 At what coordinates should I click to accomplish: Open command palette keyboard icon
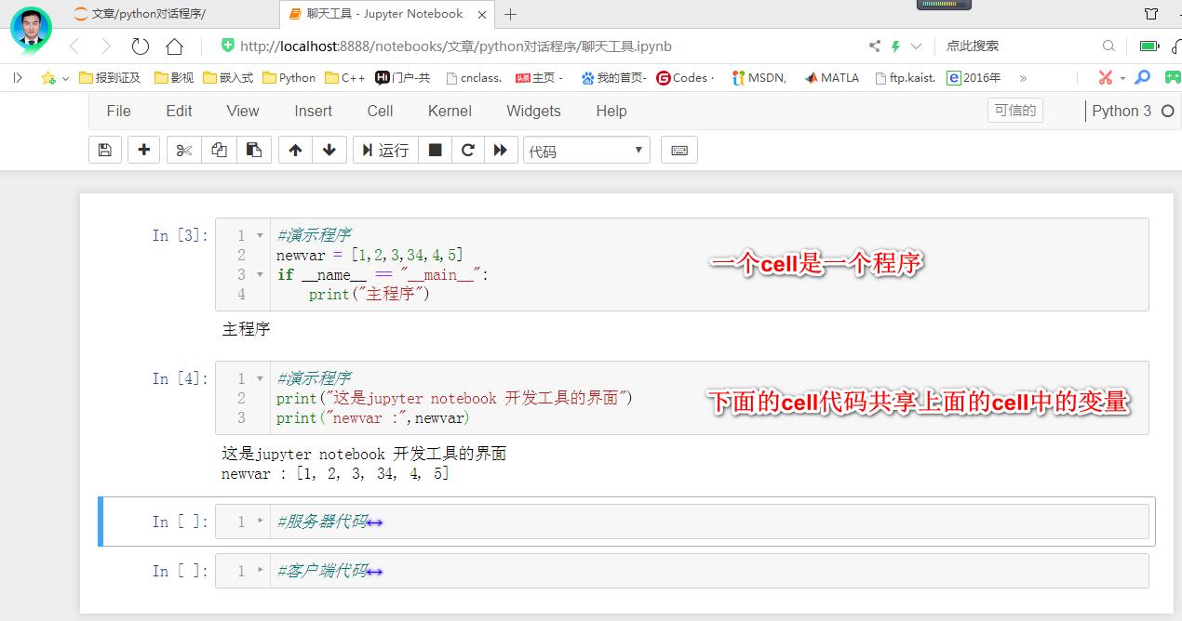coord(679,150)
